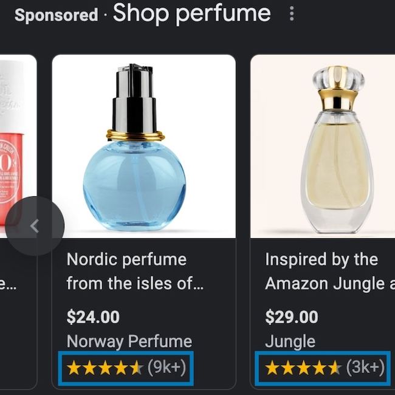Click the $24.00 price
The height and width of the screenshot is (395, 395).
coord(93,317)
